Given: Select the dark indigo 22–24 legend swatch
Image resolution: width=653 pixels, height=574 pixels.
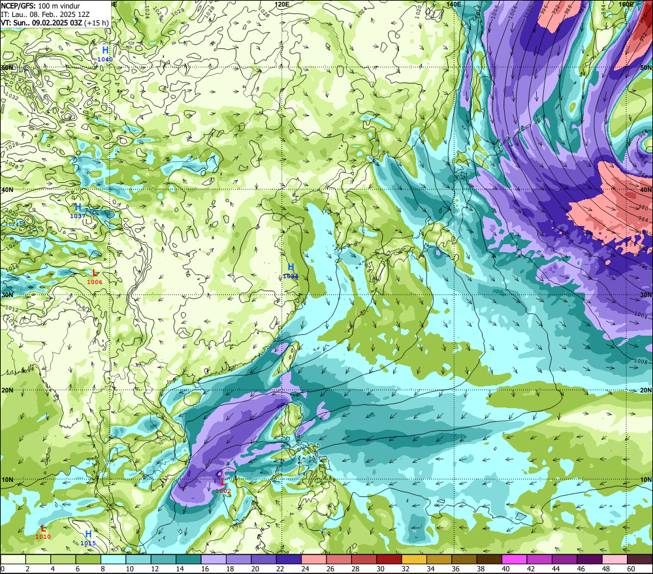Looking at the screenshot, I should click(289, 560).
